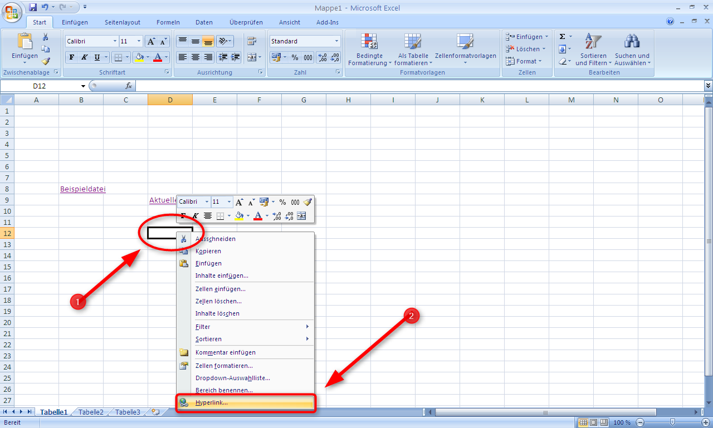Click the large Einfügen clipboard paste button in the ribbon
This screenshot has height=428, width=713.
click(x=25, y=42)
